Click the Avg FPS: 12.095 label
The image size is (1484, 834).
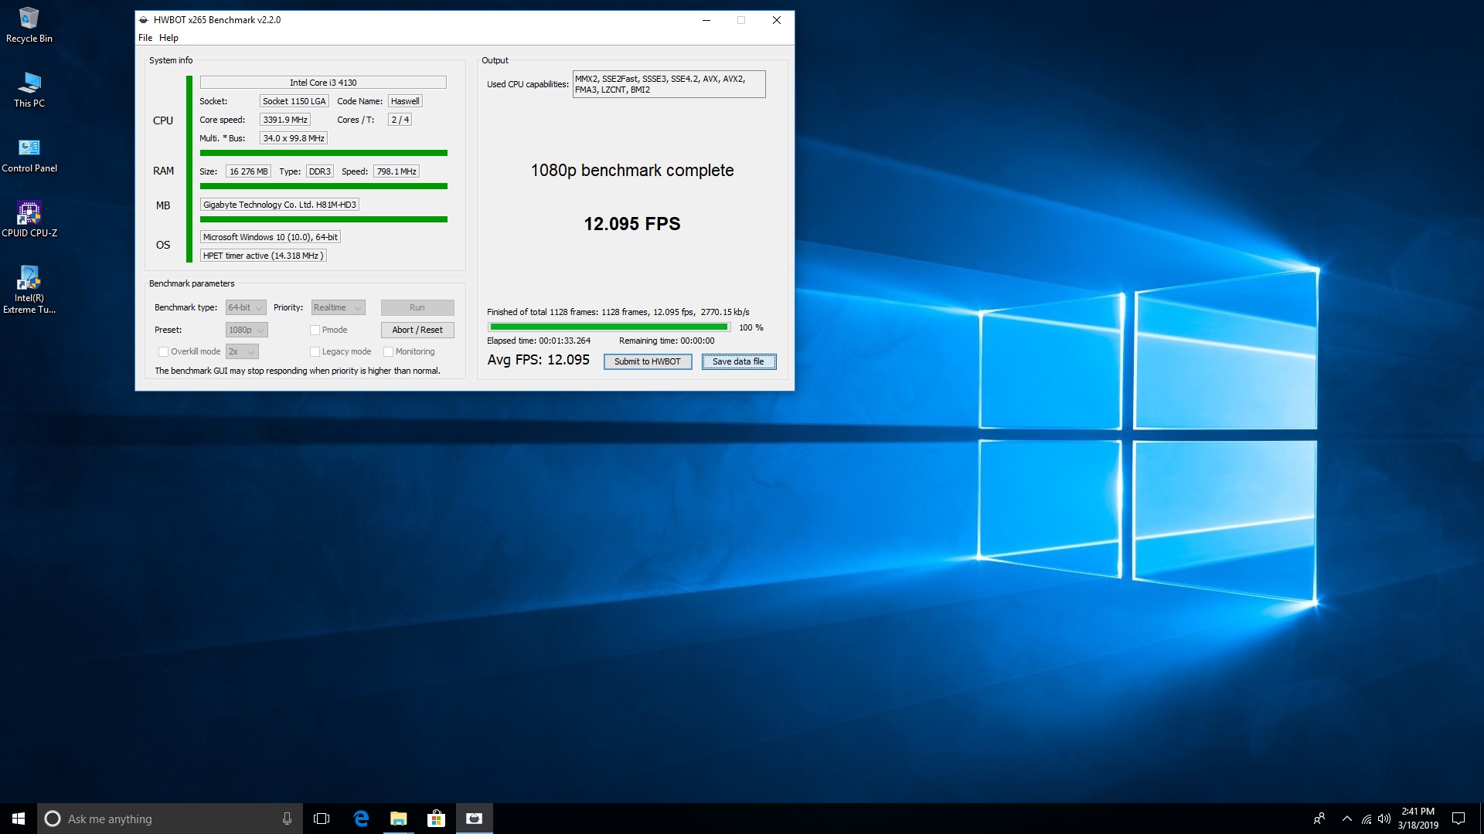pyautogui.click(x=539, y=360)
